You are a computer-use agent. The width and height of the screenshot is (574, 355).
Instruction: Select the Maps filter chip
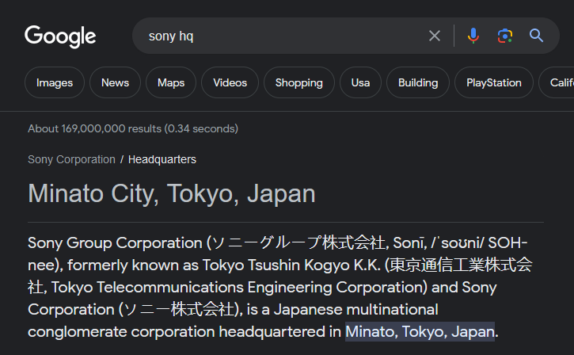(x=171, y=82)
